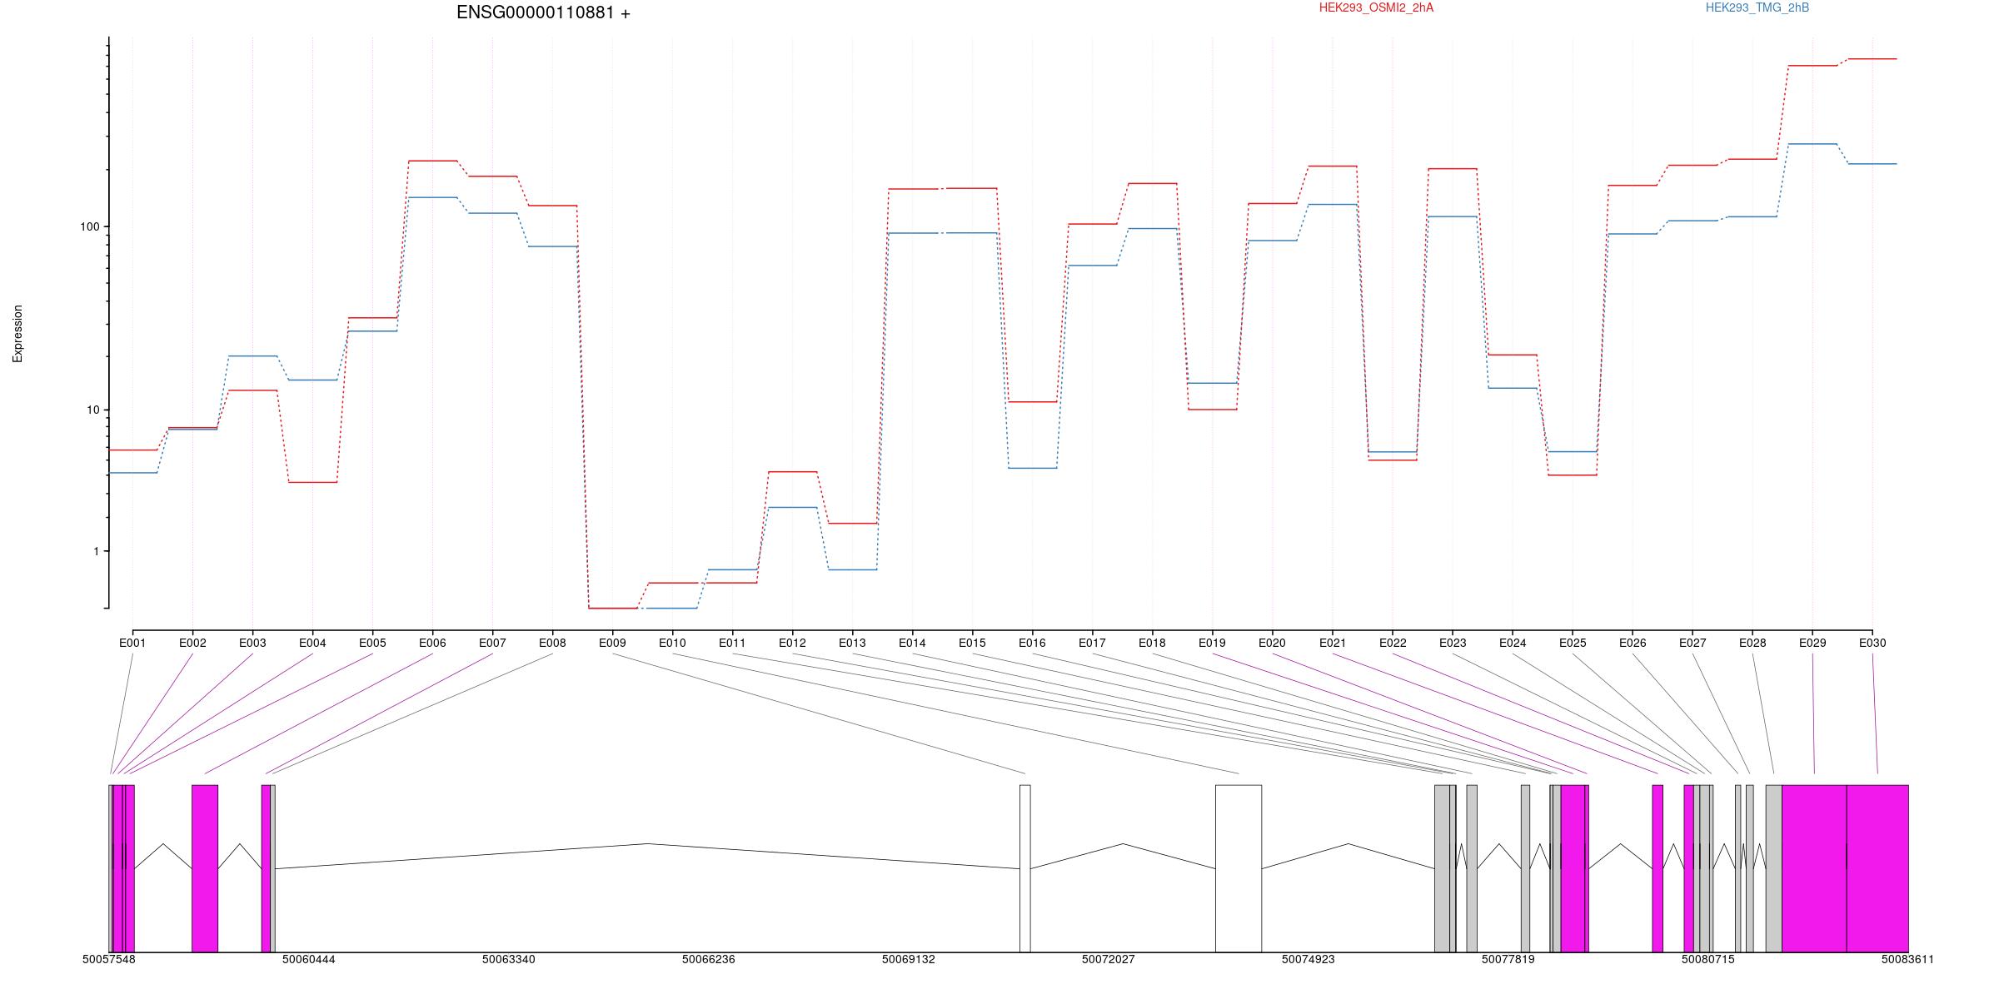Select exon label E003
The image size is (1999, 999).
coord(252,643)
